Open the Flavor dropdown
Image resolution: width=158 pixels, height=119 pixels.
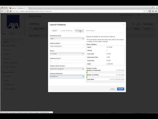click(x=67, y=54)
